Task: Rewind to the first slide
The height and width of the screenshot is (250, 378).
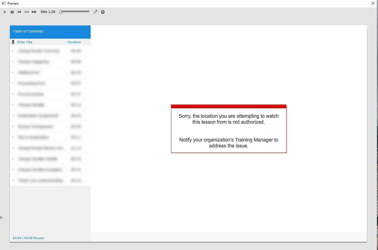Action: tap(19, 12)
